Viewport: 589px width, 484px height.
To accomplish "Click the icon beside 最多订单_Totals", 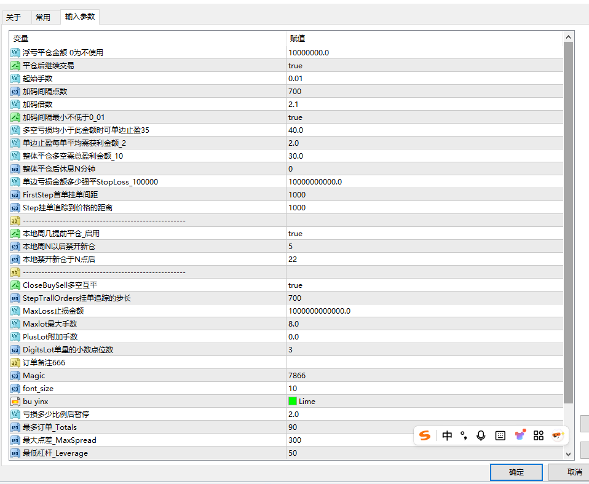I will [15, 427].
